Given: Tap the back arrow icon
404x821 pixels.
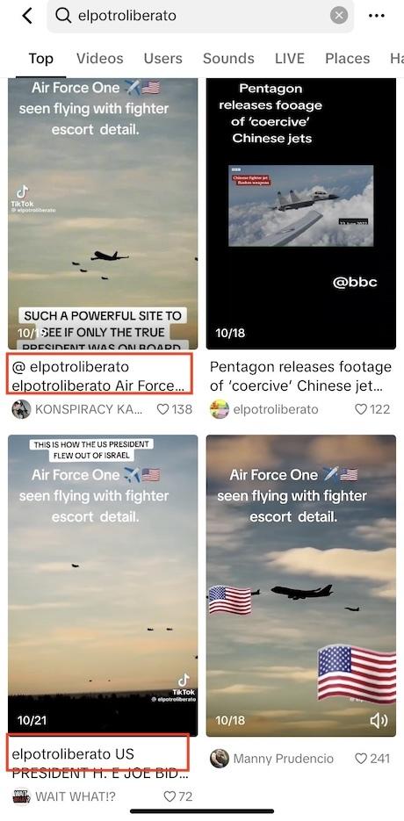Looking at the screenshot, I should (26, 16).
